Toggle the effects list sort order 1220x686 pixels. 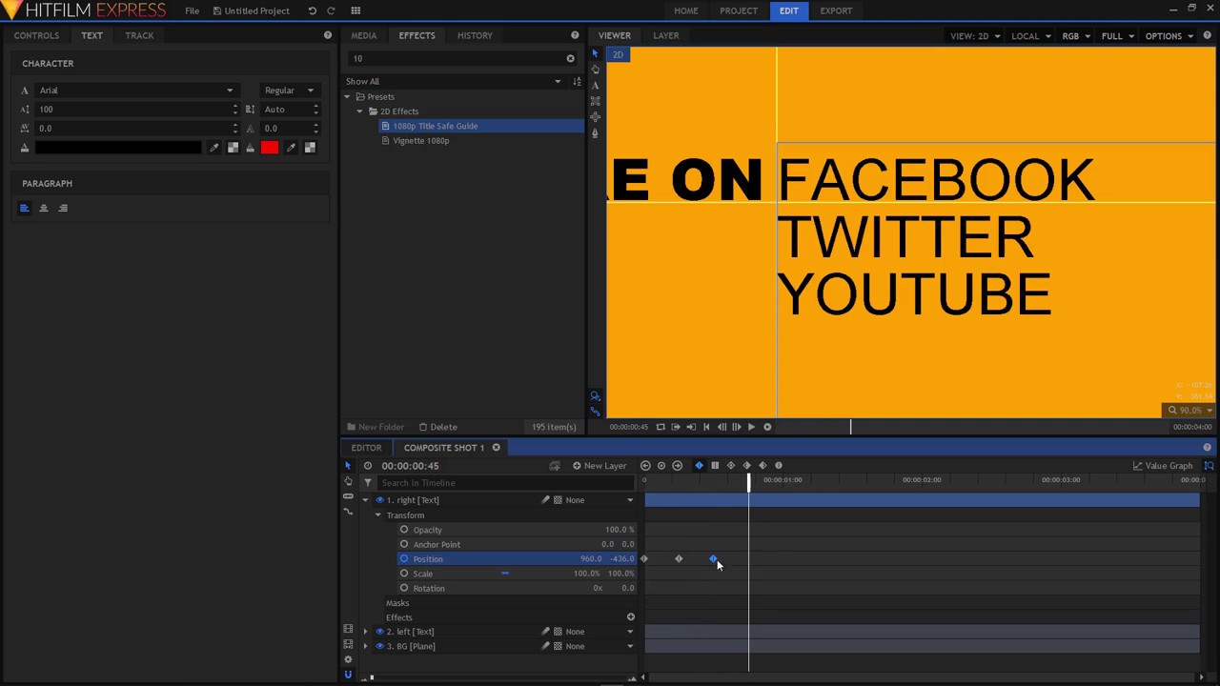577,82
